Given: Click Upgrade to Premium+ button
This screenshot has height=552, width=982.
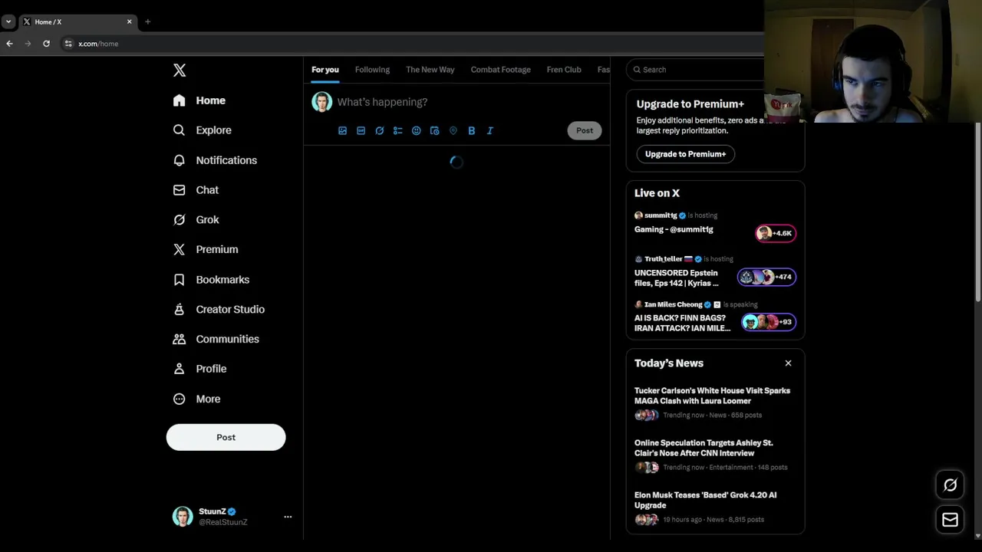Looking at the screenshot, I should pos(685,154).
